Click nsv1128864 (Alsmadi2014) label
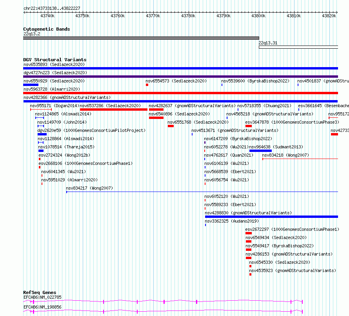This screenshot has width=349, height=316. tap(66, 139)
